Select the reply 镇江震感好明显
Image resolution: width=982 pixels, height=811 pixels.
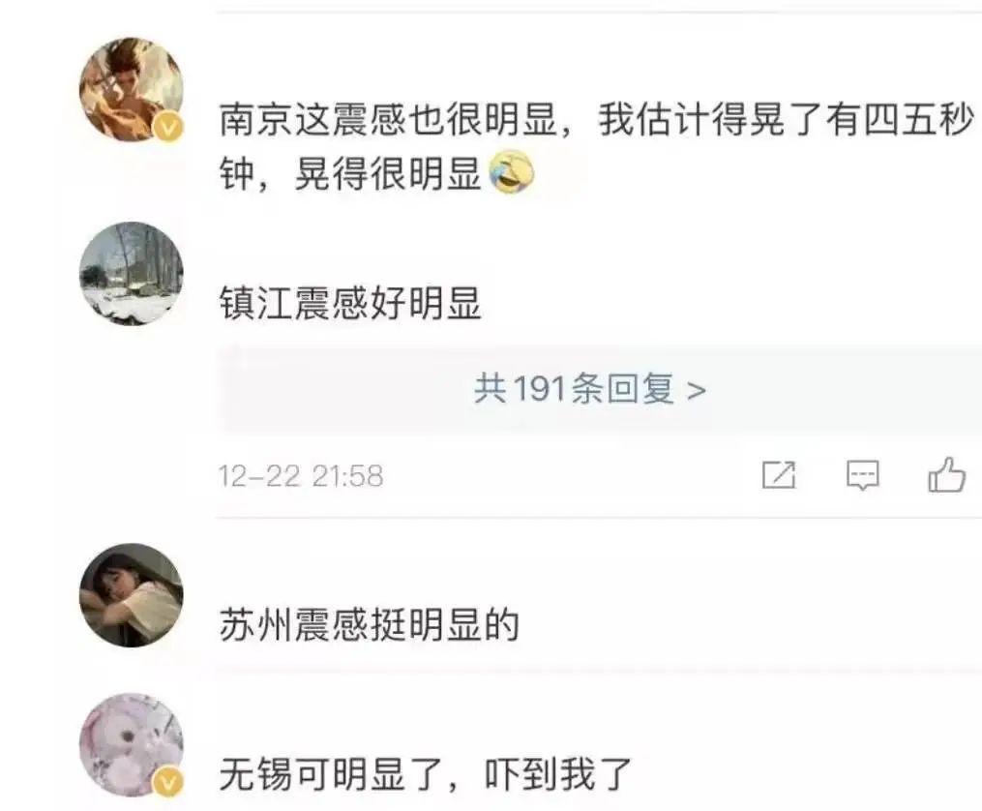pos(350,303)
